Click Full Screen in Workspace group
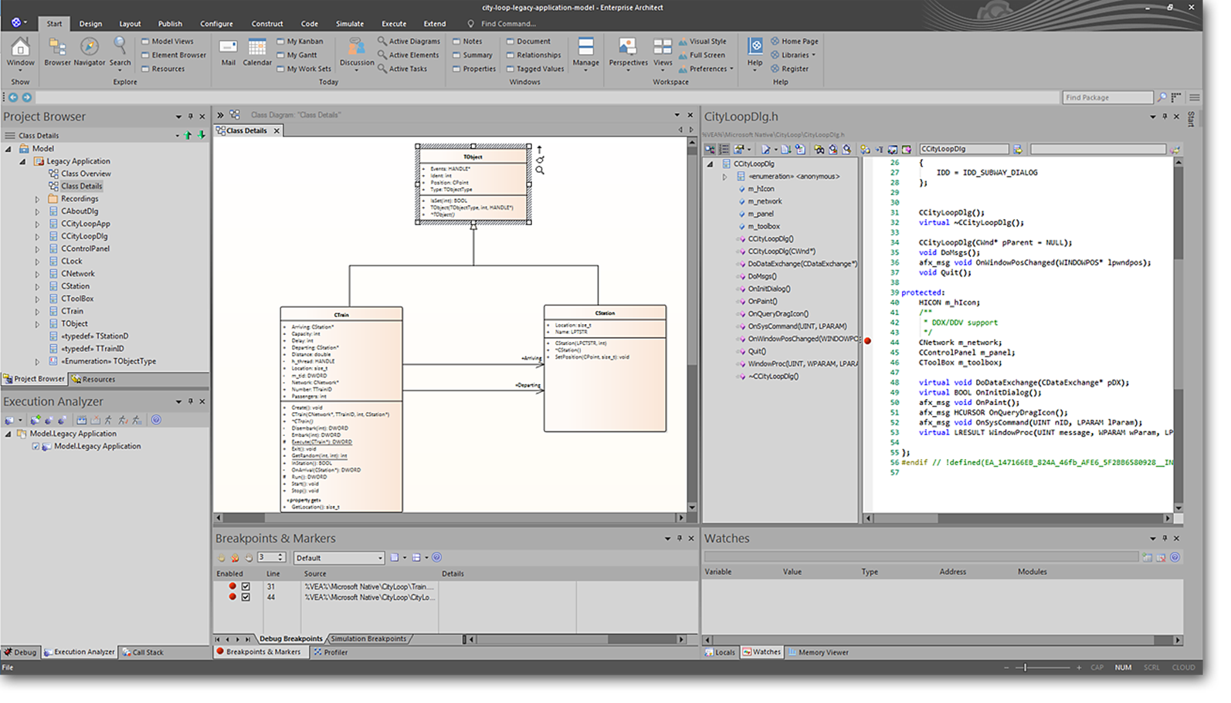1231x703 pixels. (702, 56)
